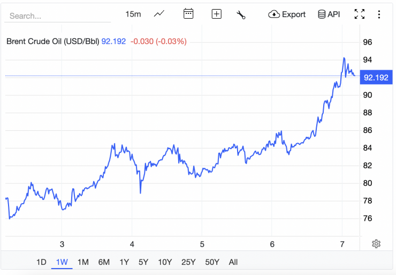Click the 92.192 current price label

pos(376,77)
